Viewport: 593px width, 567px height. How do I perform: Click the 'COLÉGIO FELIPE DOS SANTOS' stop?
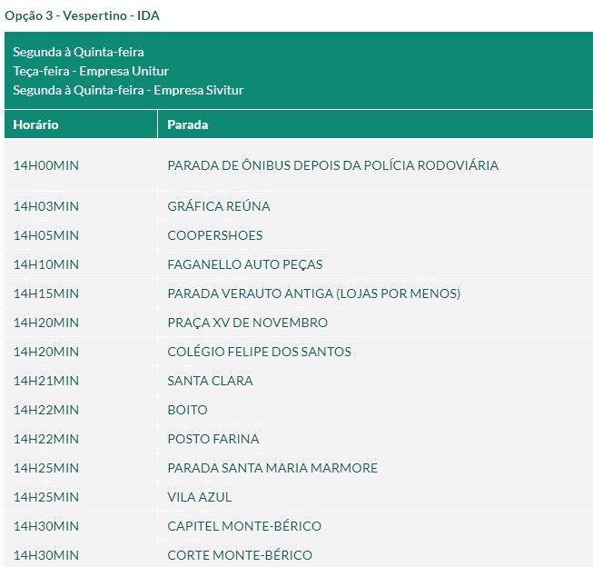click(259, 352)
